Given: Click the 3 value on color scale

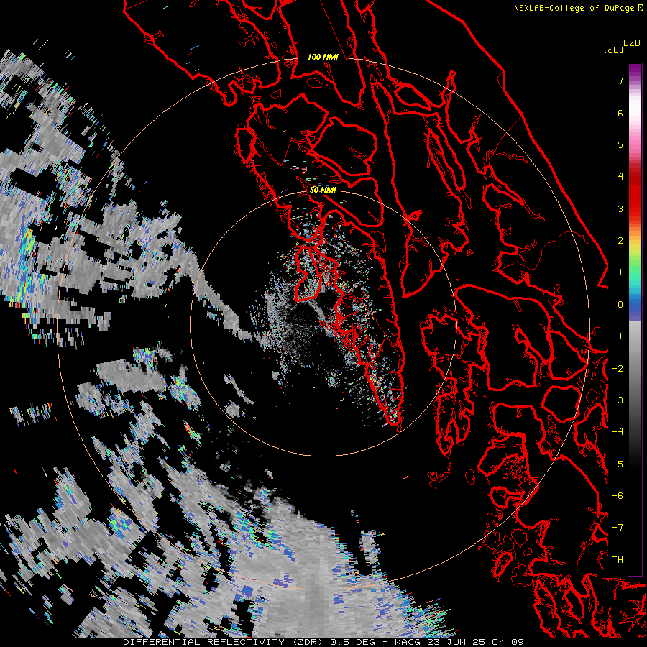Looking at the screenshot, I should [x=620, y=208].
